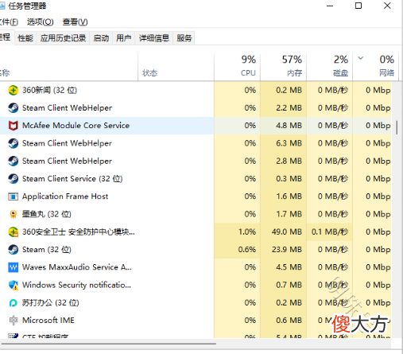Maximize the 任务管理器 window
The width and height of the screenshot is (403, 354).
click(358, 6)
